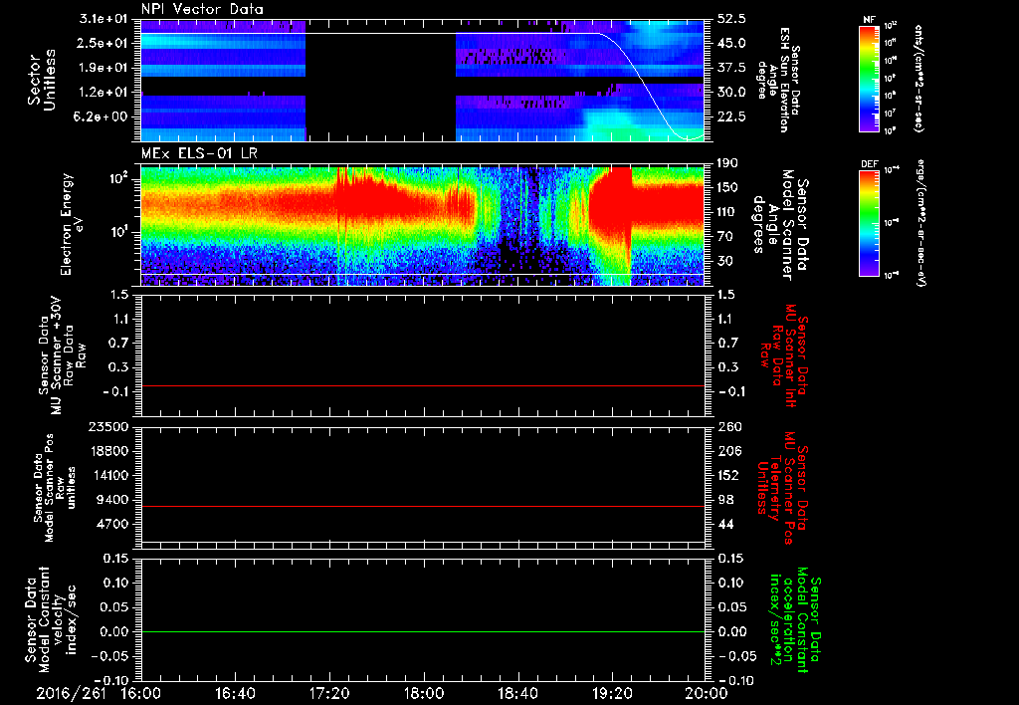
Task: Click the 20:00 time tick label
Action: [x=707, y=693]
